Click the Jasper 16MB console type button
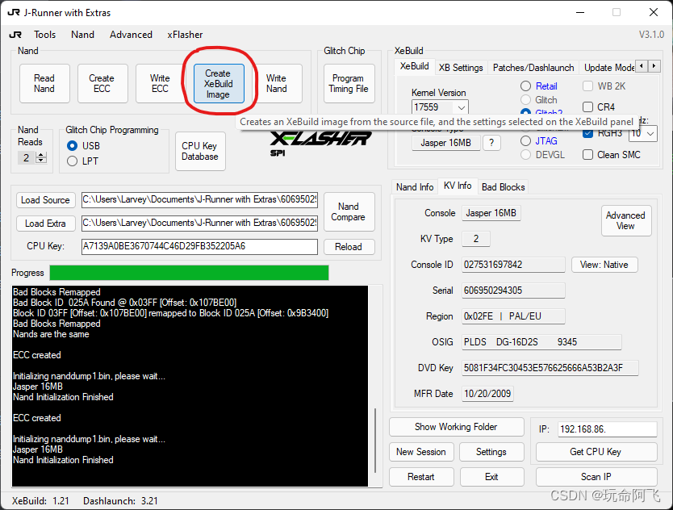Viewport: 673px width, 510px height. (x=446, y=143)
